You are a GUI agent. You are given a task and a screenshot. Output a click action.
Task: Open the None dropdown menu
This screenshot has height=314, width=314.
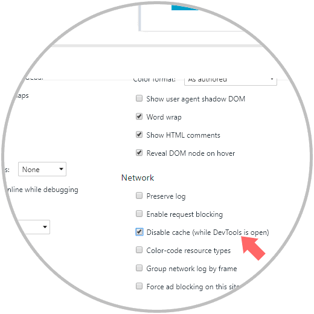pos(42,169)
